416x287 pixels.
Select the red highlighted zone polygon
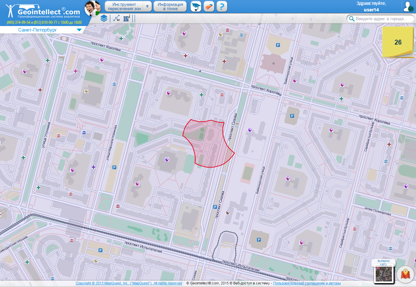point(208,143)
